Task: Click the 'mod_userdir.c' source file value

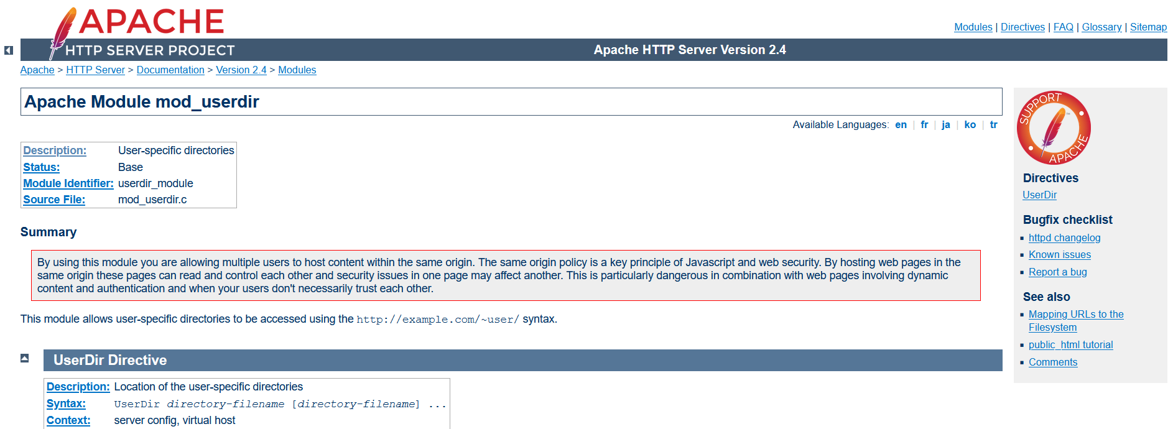Action: (x=152, y=200)
